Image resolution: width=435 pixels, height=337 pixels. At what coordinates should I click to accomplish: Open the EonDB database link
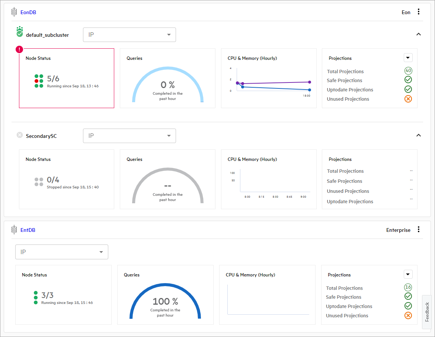[28, 12]
